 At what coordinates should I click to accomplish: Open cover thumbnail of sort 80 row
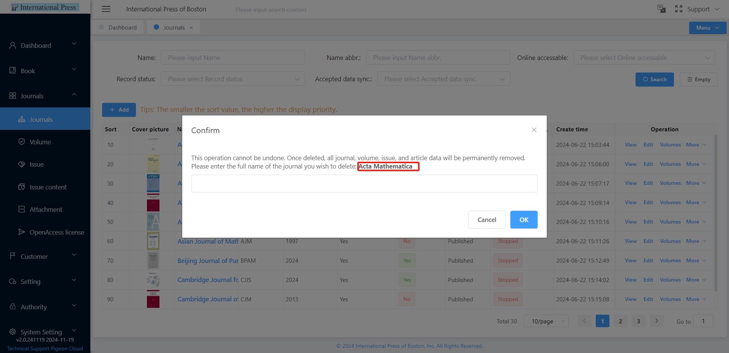coord(153,280)
